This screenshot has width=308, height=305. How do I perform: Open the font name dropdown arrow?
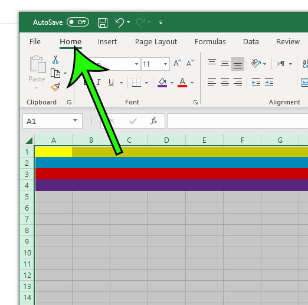tap(136, 64)
